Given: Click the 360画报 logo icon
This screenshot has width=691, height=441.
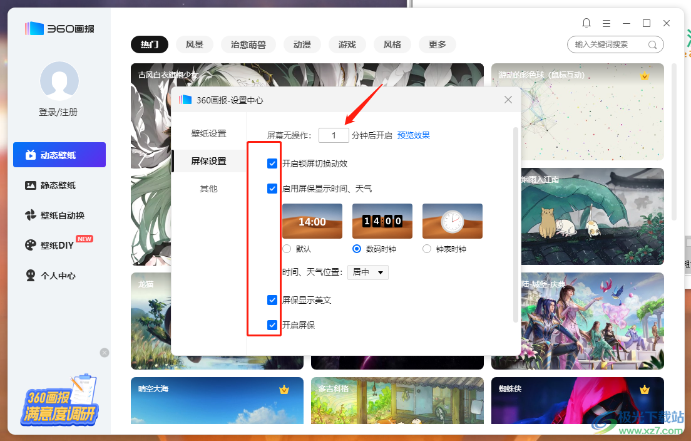Looking at the screenshot, I should coord(34,29).
